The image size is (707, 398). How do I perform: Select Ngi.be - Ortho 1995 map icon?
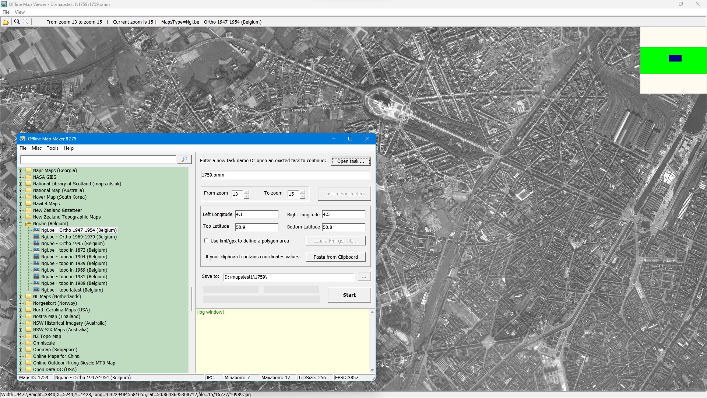(x=36, y=243)
